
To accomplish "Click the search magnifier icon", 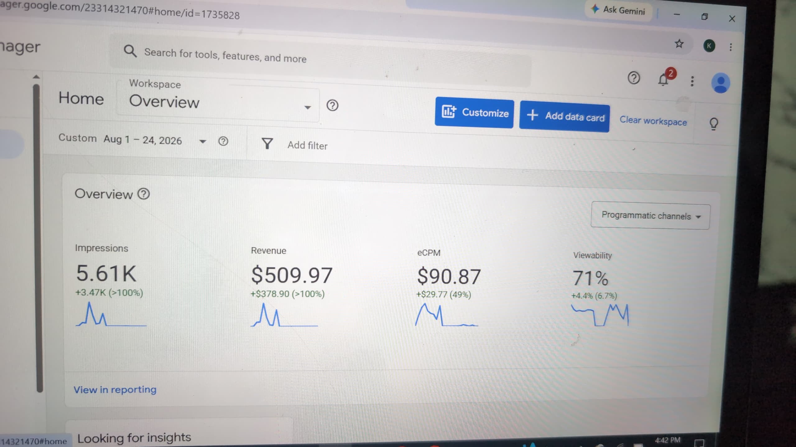I will coord(130,51).
